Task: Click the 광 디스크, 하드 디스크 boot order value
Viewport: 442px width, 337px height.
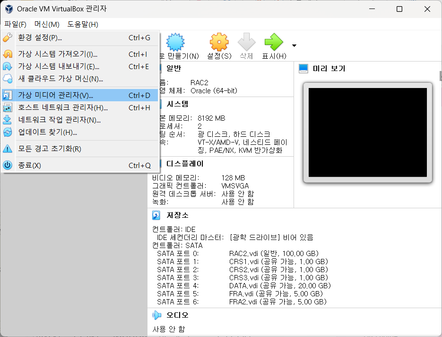Action: point(234,134)
